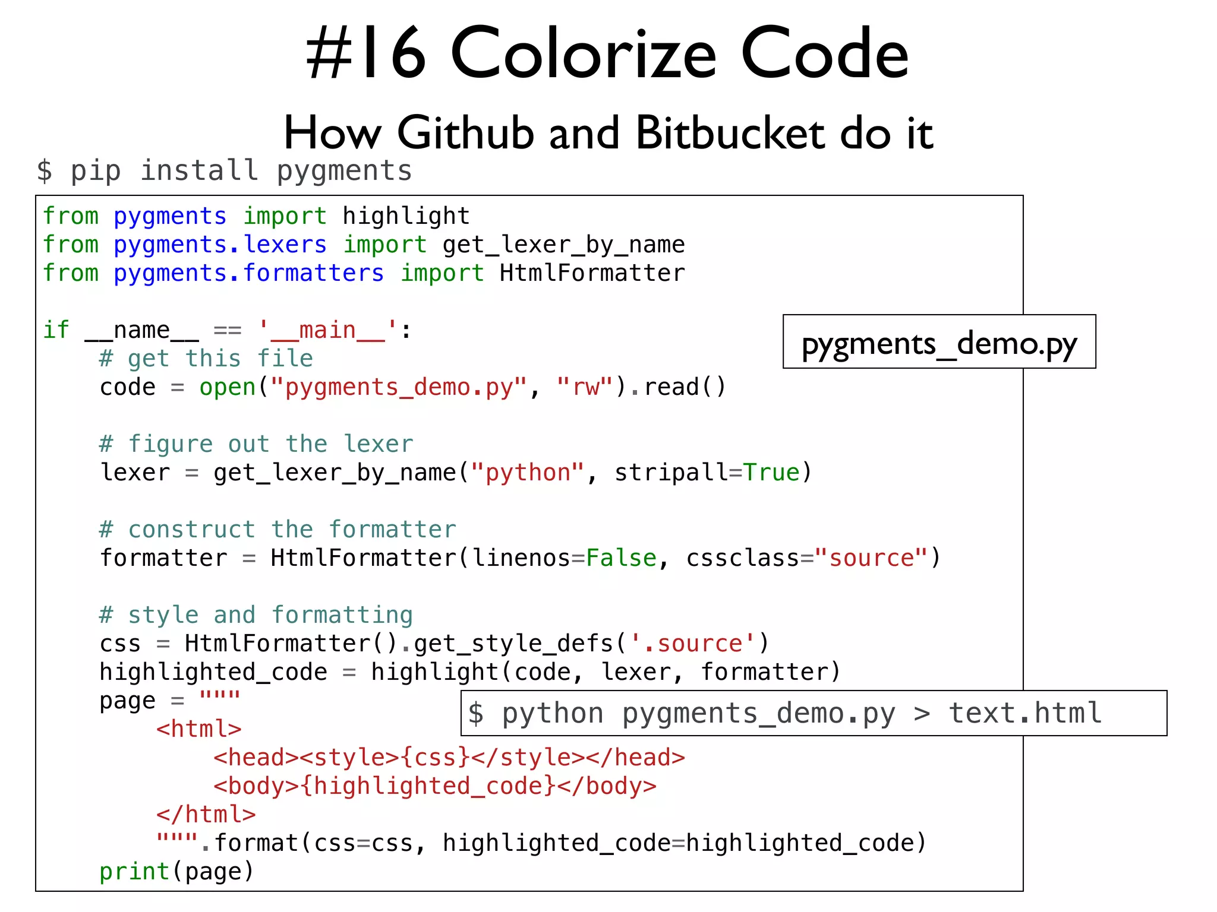This screenshot has height=912, width=1217.
Task: Click the 'css = HtmlFormatter().get_style_defs' line
Action: click(434, 644)
